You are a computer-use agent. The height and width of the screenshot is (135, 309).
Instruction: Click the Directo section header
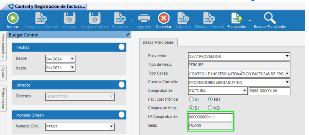(69, 85)
